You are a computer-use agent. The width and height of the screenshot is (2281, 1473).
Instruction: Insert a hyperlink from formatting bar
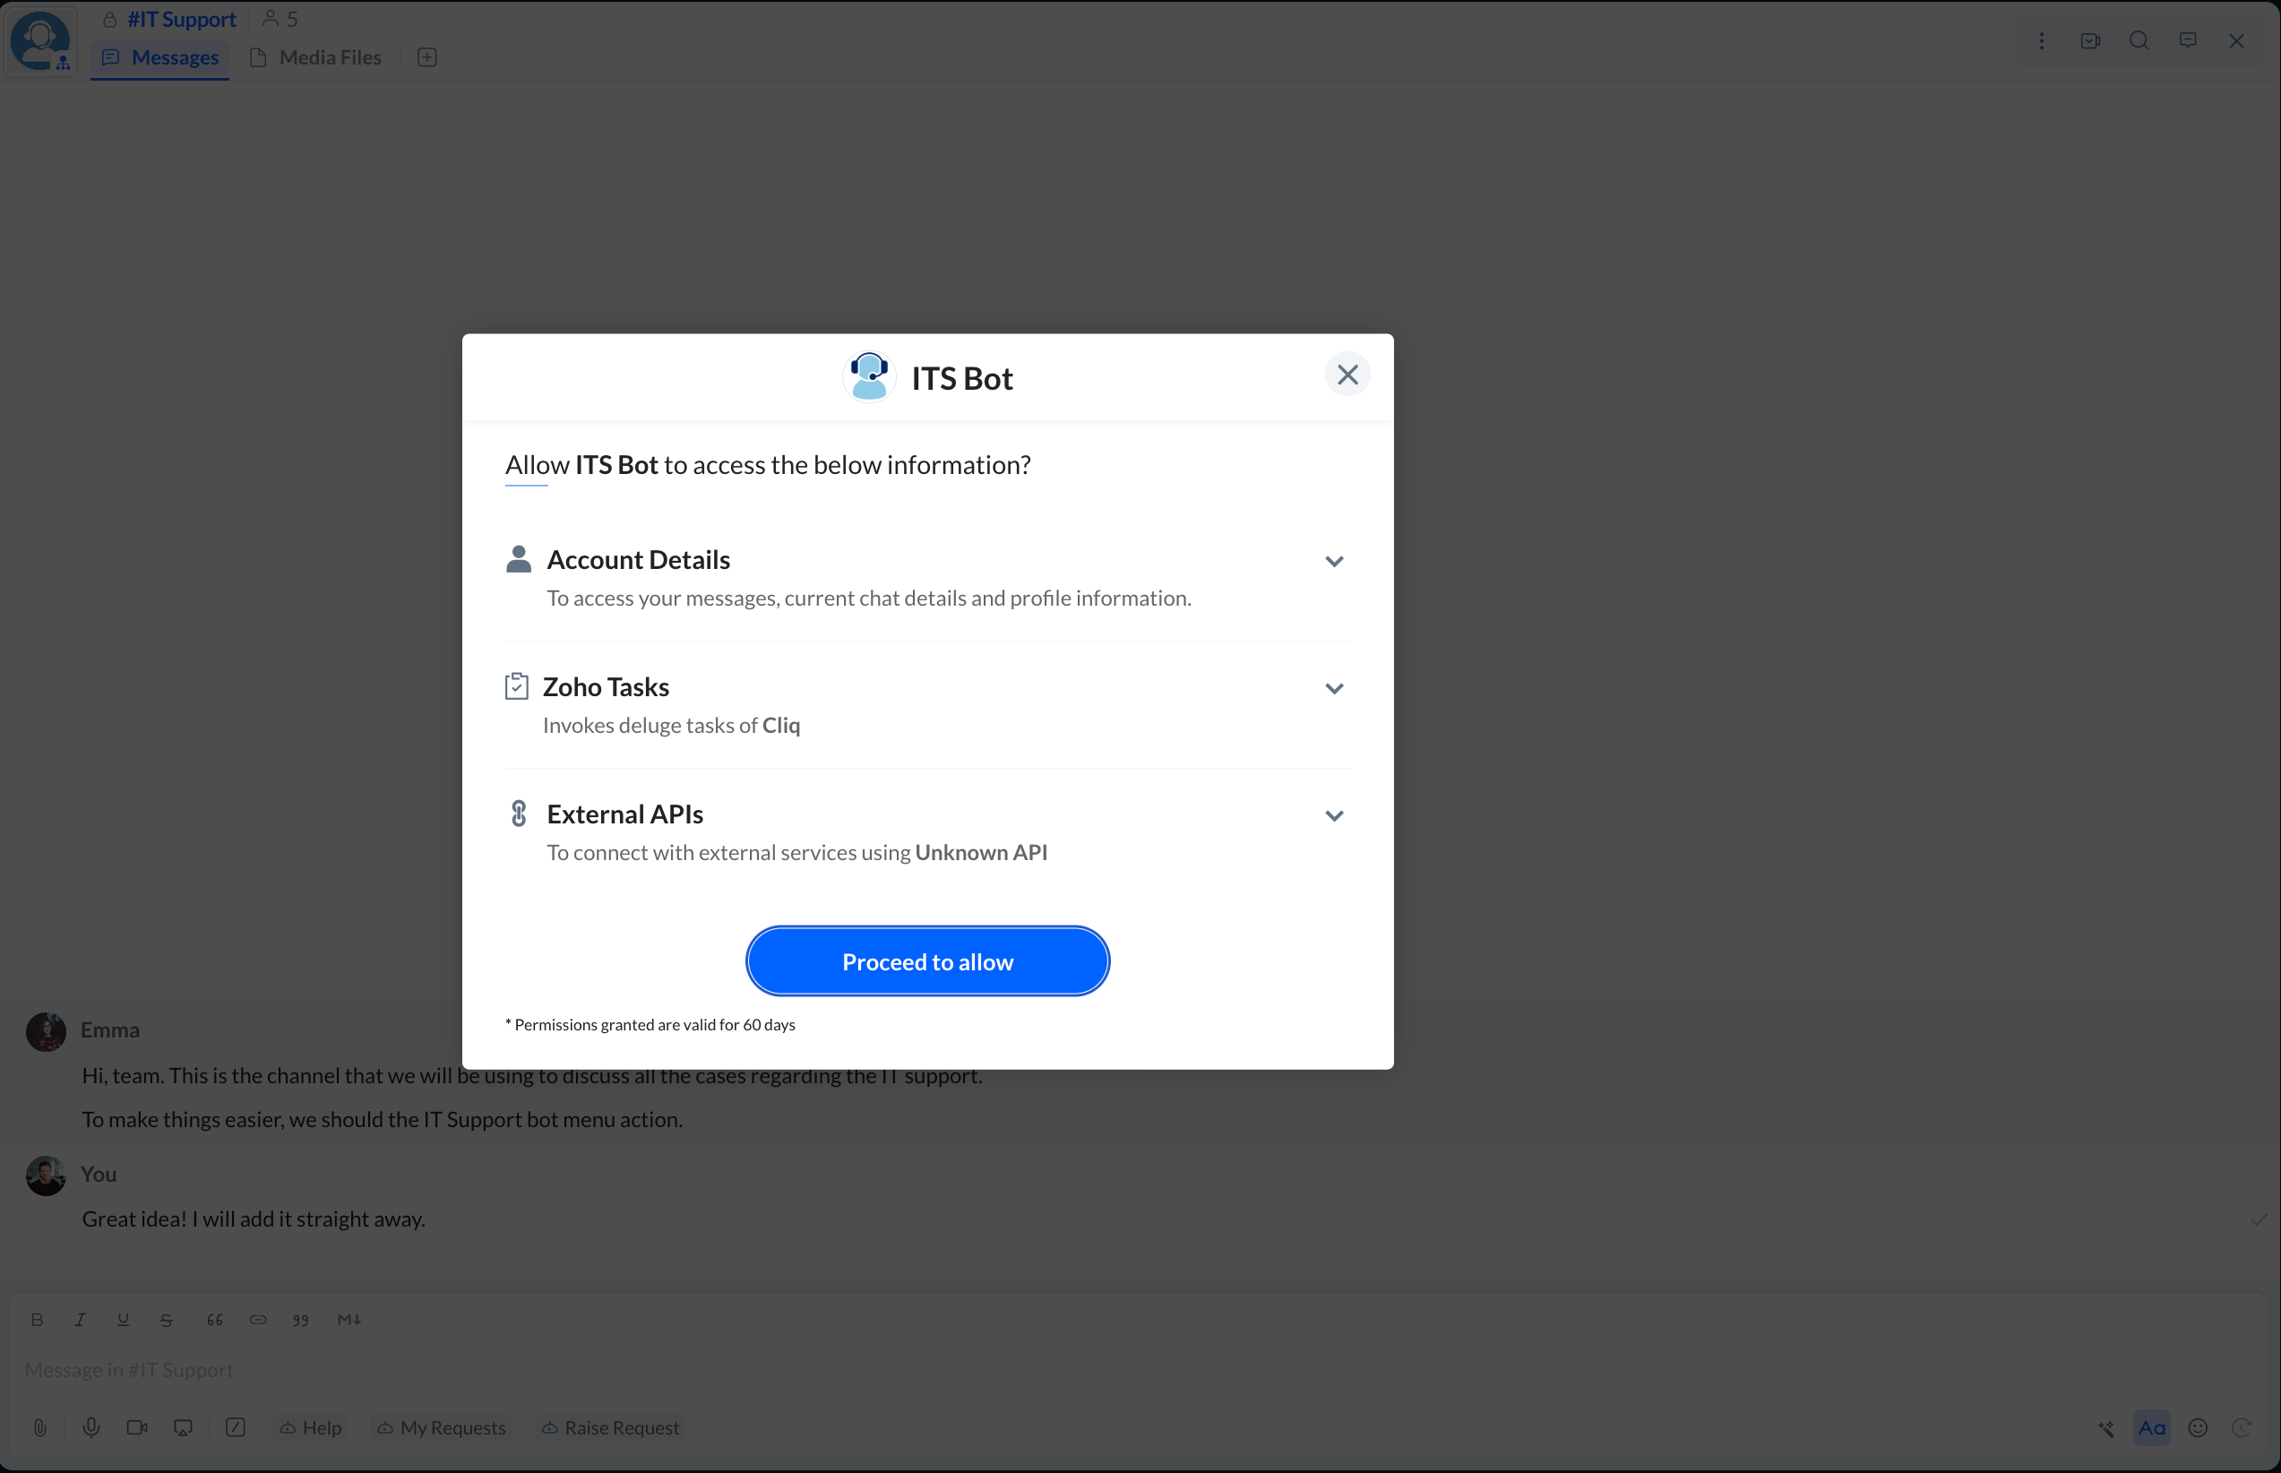coord(258,1320)
